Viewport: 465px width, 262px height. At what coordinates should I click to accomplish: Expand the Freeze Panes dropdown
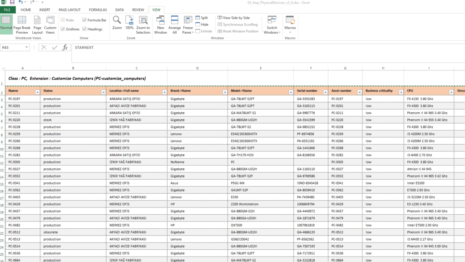(188, 25)
